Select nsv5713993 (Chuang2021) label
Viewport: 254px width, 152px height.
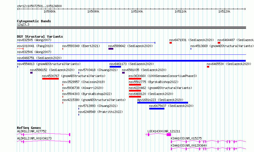click(x=98, y=106)
